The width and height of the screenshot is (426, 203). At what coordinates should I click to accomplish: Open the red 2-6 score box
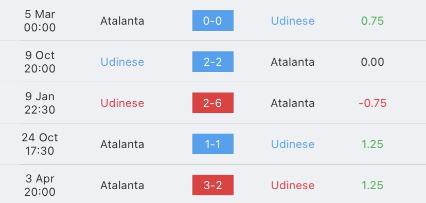click(212, 103)
